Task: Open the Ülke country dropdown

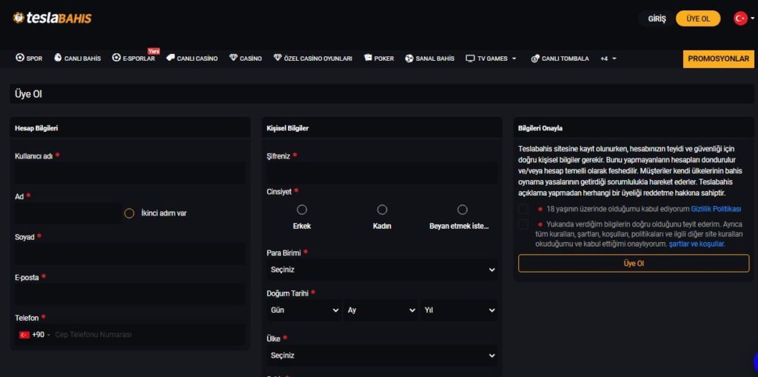Action: click(x=382, y=356)
